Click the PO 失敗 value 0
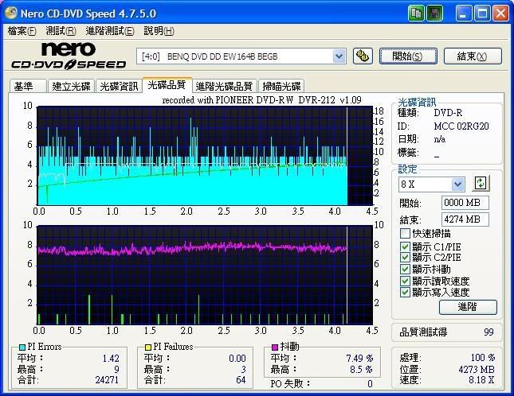Screen dimensions: 514x396 pos(370,383)
